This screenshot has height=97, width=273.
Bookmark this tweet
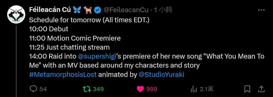247,89
